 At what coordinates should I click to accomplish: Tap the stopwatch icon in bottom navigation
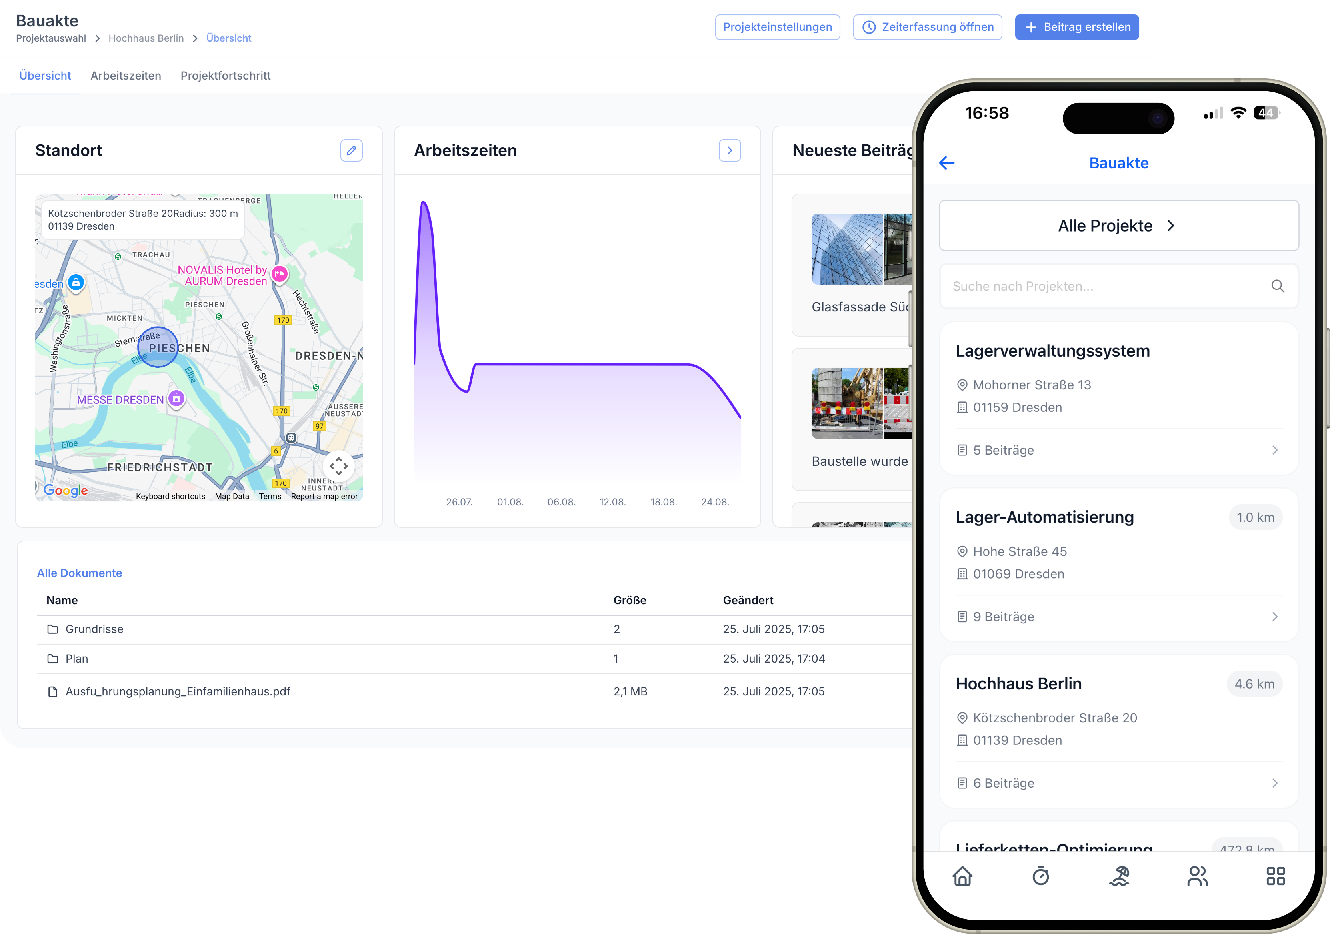[1040, 876]
